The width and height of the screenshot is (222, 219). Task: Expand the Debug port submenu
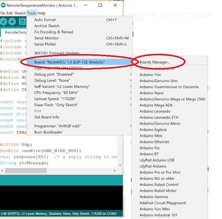80,74
